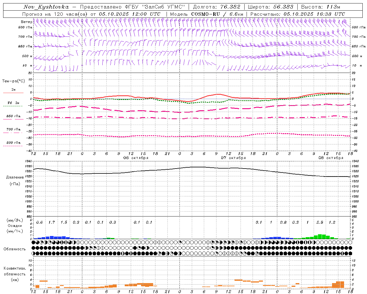Click the tallest green precipitation bar

click(x=320, y=237)
